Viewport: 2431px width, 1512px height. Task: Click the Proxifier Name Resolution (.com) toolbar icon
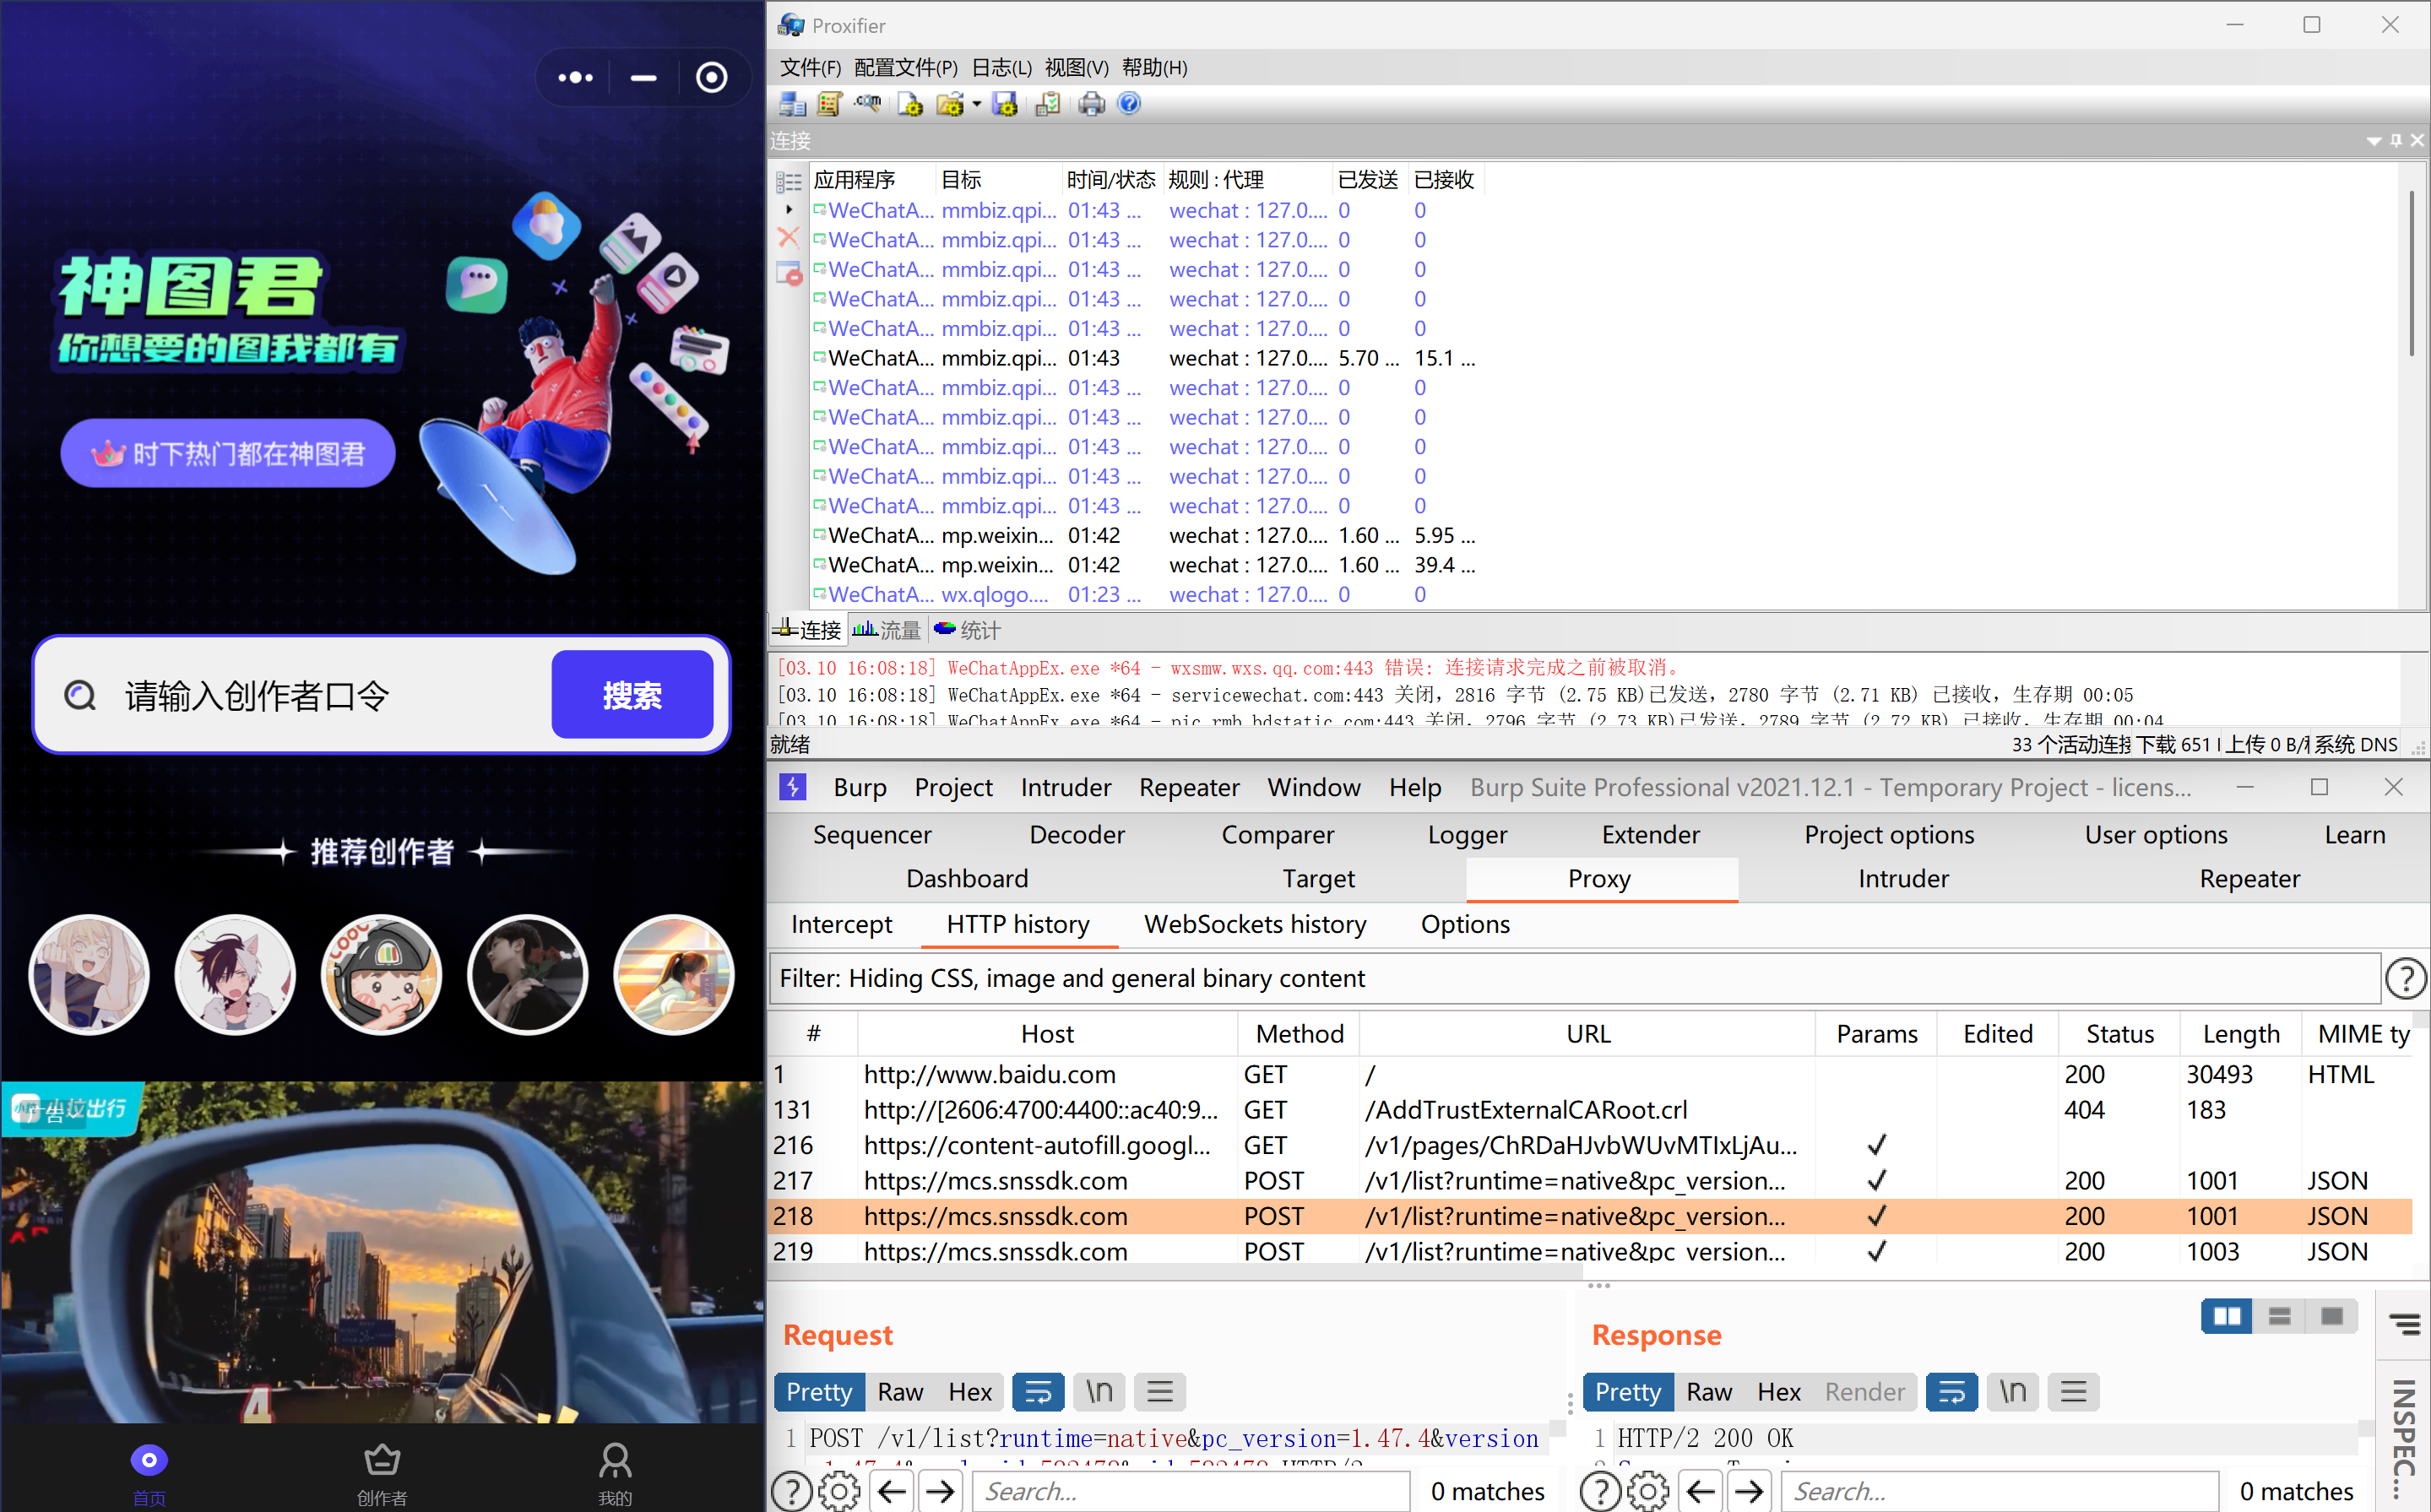click(868, 104)
